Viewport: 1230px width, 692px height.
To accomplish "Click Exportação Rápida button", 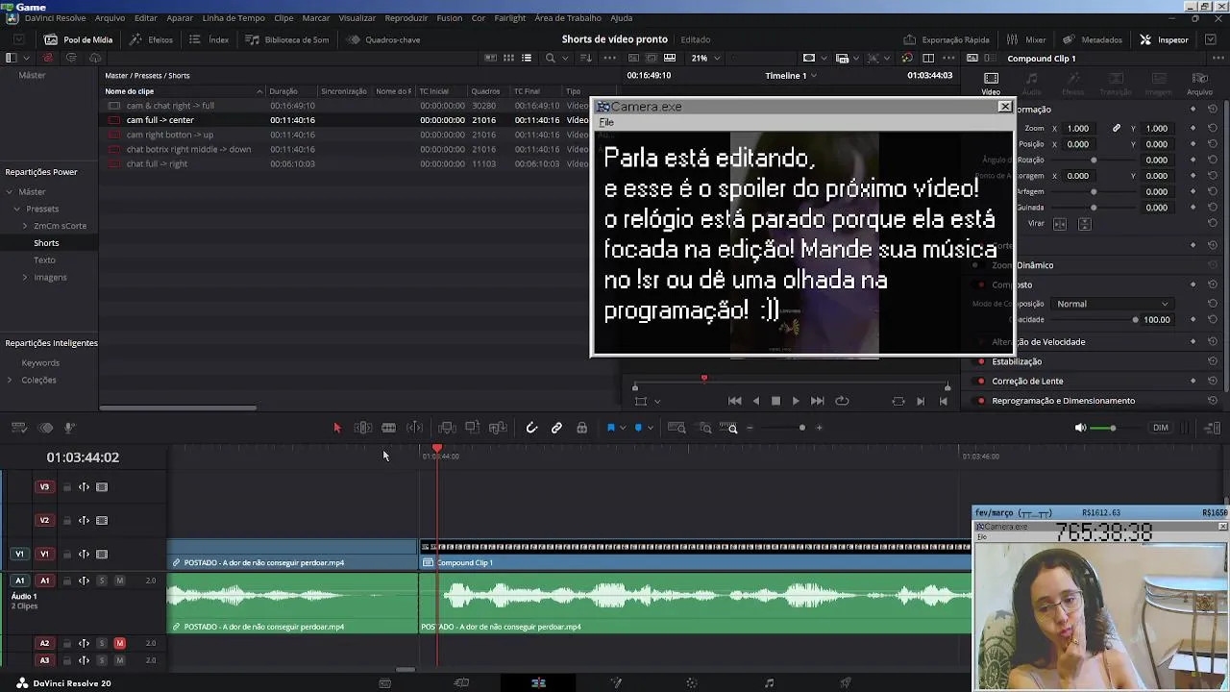I will (947, 39).
